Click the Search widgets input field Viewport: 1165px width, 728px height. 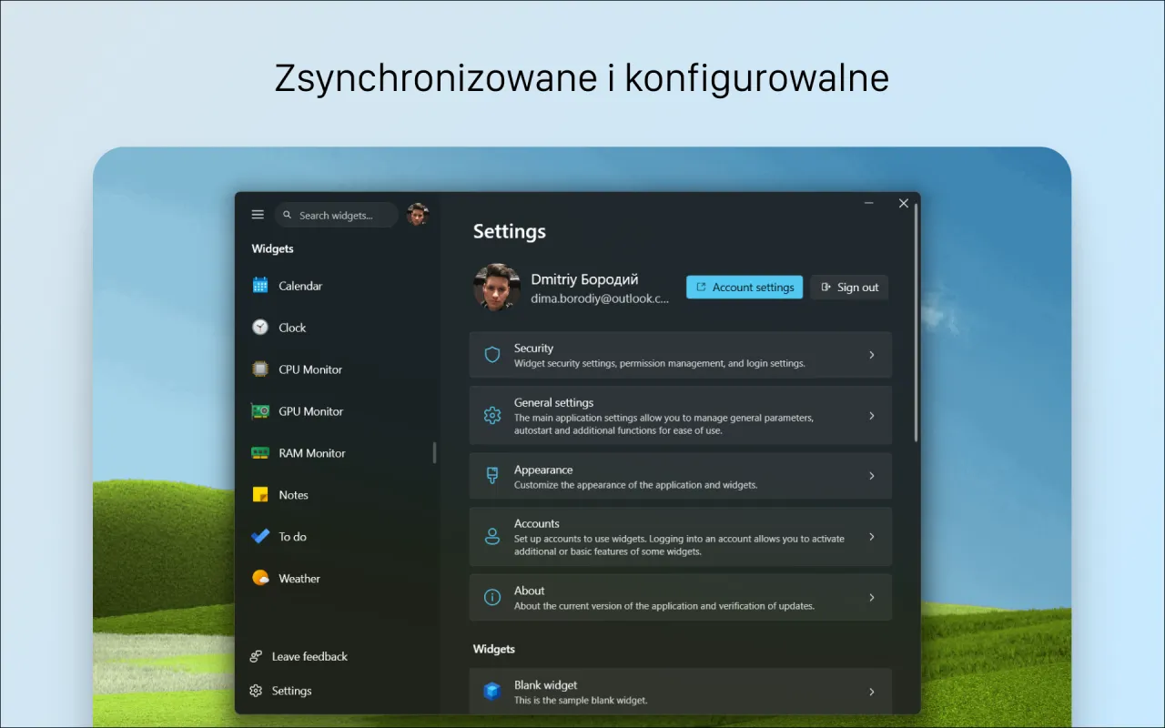(336, 215)
